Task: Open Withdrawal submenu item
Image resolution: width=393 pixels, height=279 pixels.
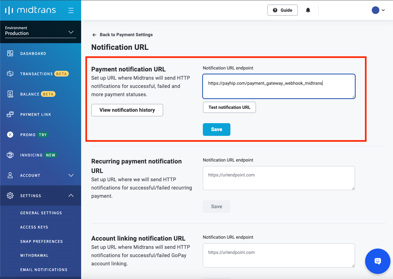Action: click(34, 256)
